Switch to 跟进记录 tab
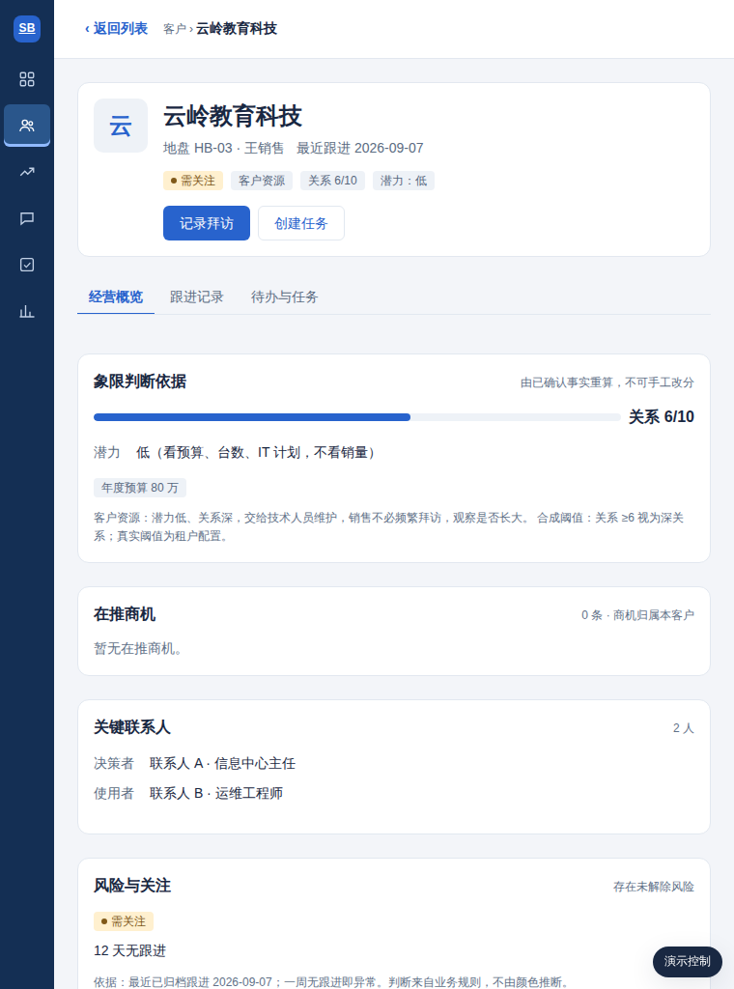 pyautogui.click(x=197, y=297)
